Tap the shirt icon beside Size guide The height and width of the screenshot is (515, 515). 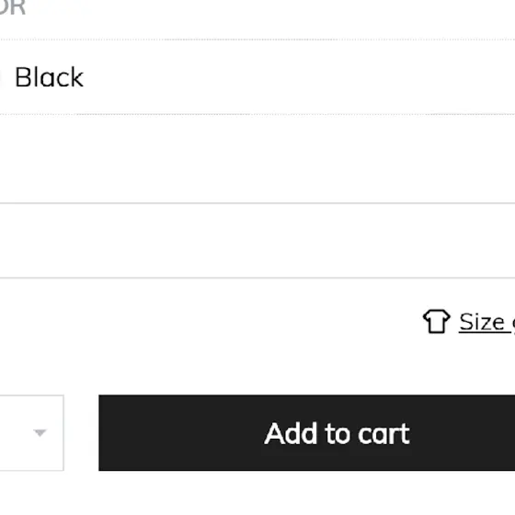pyautogui.click(x=436, y=322)
